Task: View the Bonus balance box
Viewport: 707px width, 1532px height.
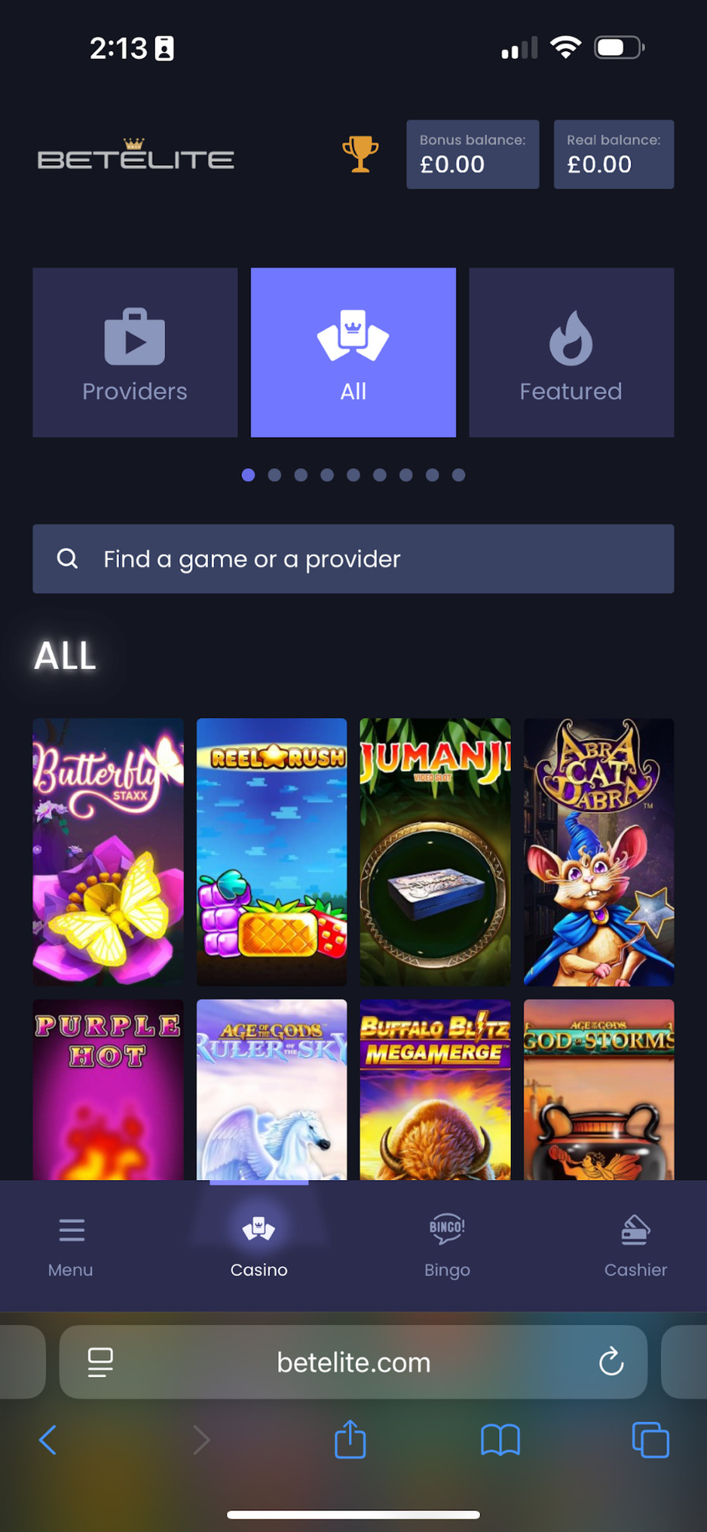Action: pyautogui.click(x=473, y=154)
